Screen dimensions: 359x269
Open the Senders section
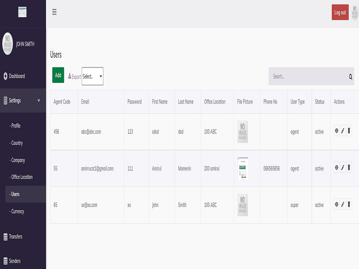(15, 261)
